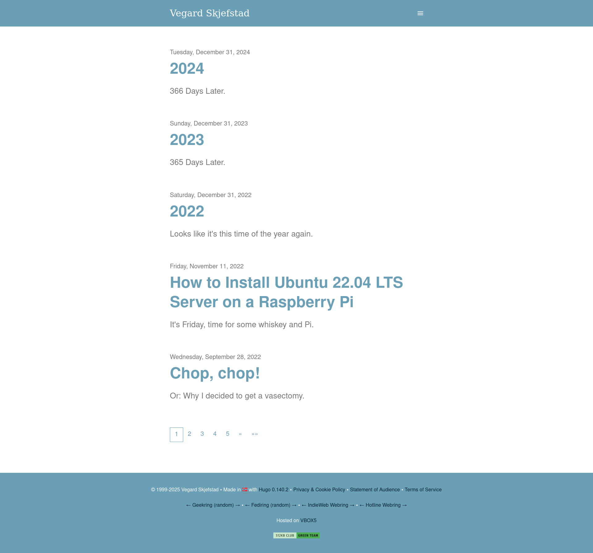This screenshot has height=553, width=593.
Task: Click the date Sunday, December 31, 2023
Action: pyautogui.click(x=209, y=123)
